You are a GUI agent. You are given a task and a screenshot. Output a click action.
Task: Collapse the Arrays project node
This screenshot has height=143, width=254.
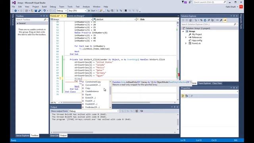click(183, 31)
